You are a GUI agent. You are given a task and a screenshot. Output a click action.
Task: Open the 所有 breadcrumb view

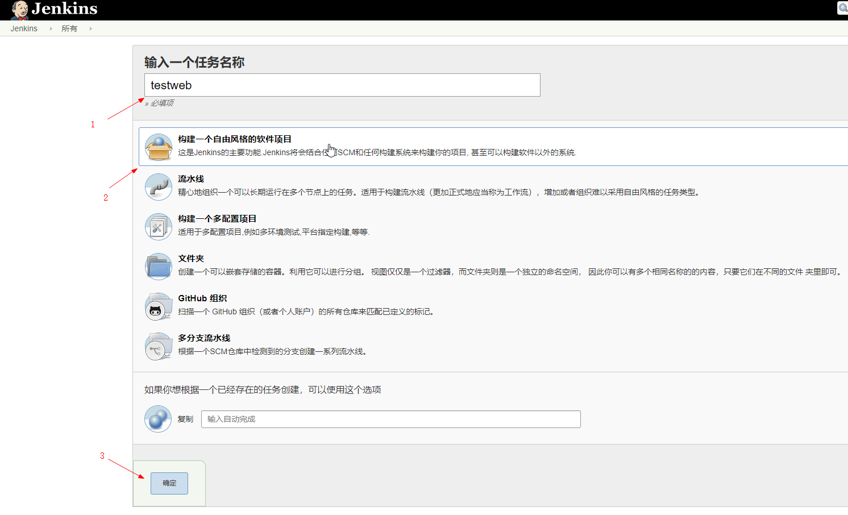[x=69, y=28]
